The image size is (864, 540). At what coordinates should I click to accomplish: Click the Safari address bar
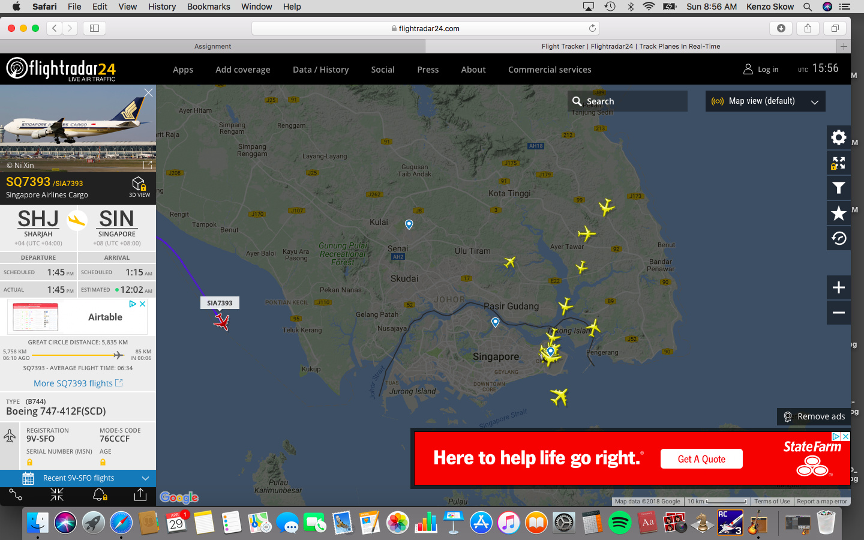click(x=425, y=28)
